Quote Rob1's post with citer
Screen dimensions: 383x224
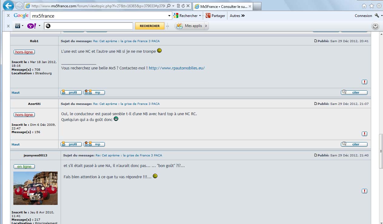click(x=354, y=92)
